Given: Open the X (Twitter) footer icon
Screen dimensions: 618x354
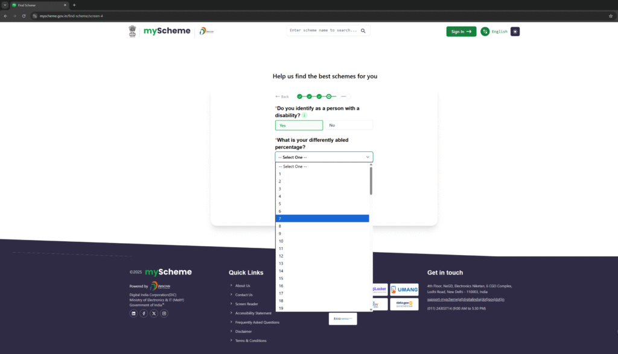Looking at the screenshot, I should pyautogui.click(x=154, y=314).
